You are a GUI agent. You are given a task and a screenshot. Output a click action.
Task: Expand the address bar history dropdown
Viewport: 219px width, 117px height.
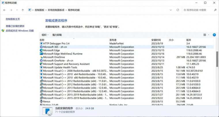(x=171, y=10)
